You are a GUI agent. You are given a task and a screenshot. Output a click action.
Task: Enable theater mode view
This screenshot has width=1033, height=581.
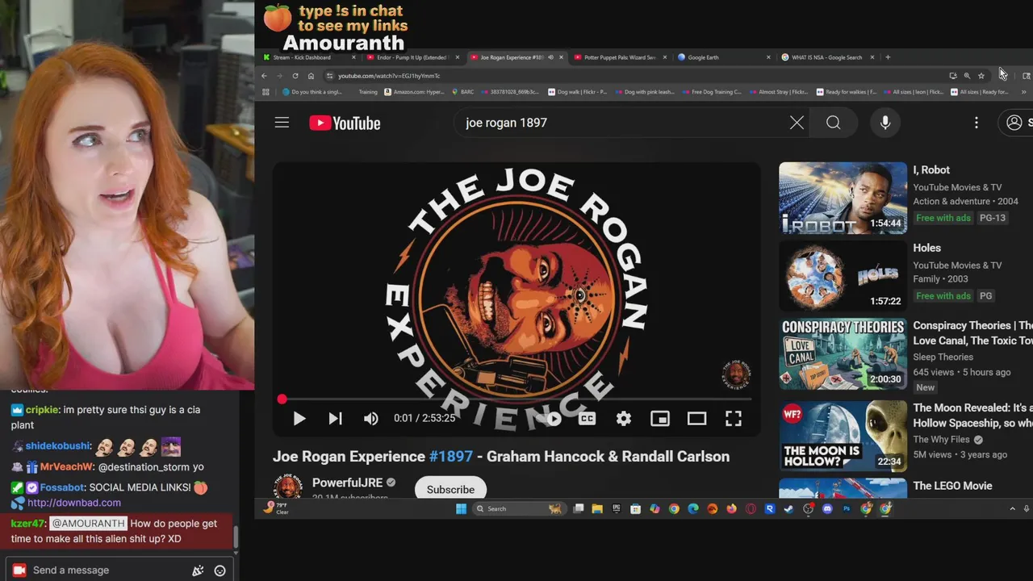(696, 418)
